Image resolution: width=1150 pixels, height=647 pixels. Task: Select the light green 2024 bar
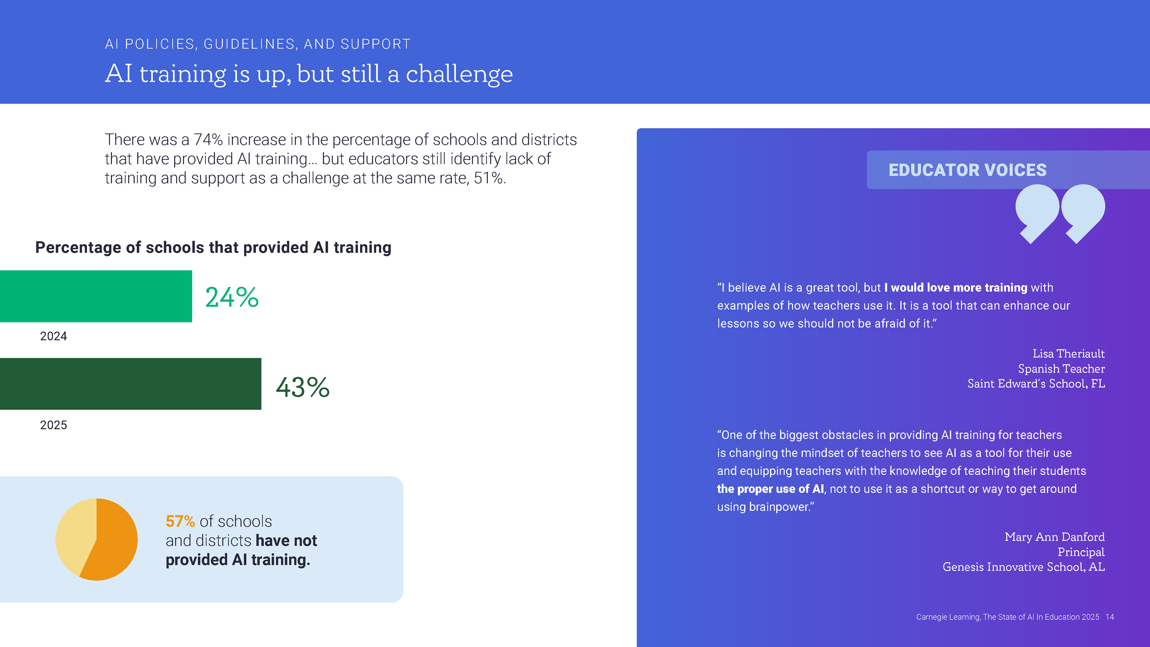pyautogui.click(x=96, y=296)
